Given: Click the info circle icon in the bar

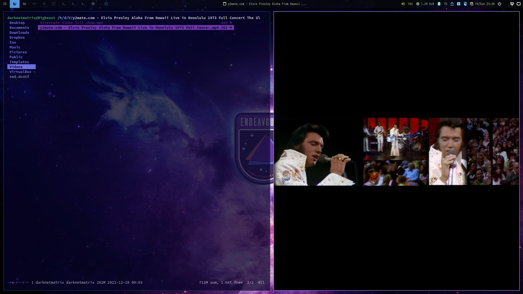Looking at the screenshot, I should (106, 4).
